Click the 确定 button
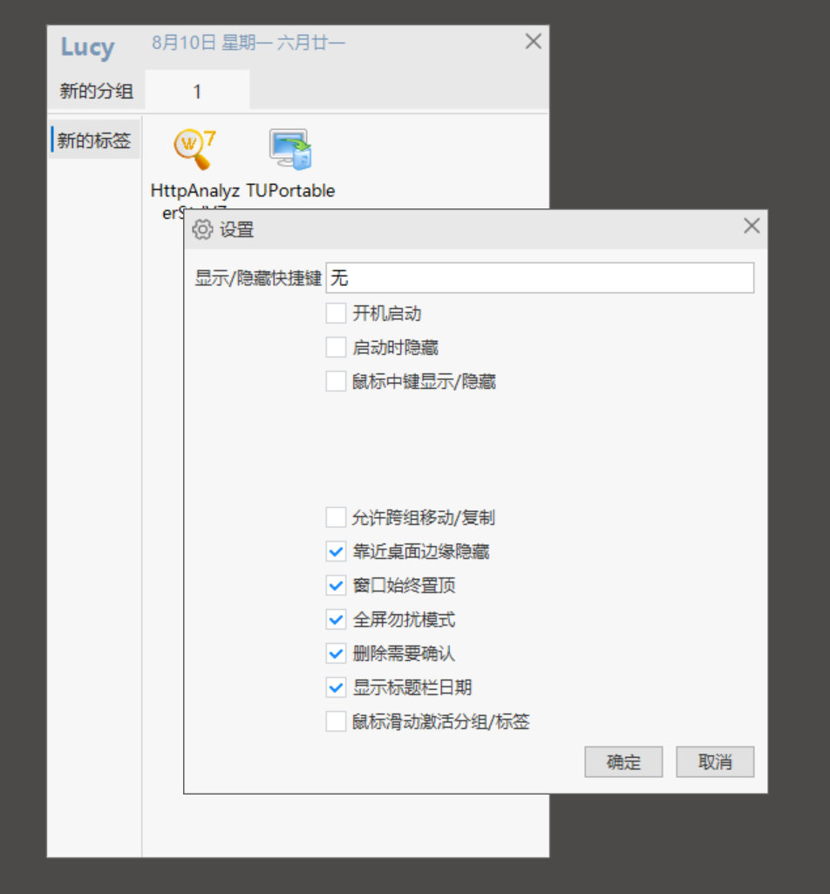Viewport: 830px width, 894px height. 623,761
